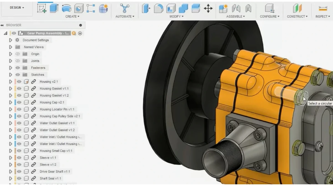333x186 pixels.
Task: Open the Measure tool icon
Action: [323, 9]
